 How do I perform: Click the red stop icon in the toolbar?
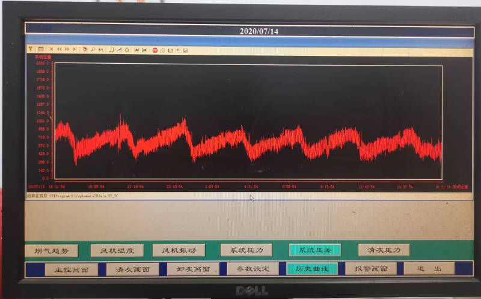155,49
